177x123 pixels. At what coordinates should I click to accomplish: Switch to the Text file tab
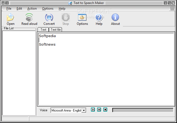point(56,30)
